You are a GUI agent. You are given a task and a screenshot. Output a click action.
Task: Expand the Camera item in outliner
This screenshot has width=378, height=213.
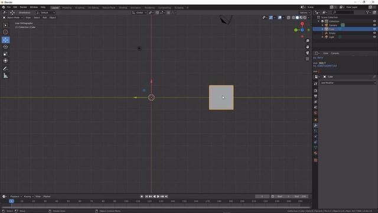(x=322, y=25)
